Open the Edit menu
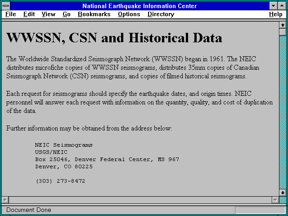Screen dimensions: 288x216 coord(29,14)
